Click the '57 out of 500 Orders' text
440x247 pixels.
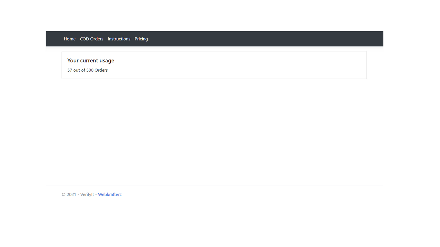87,70
